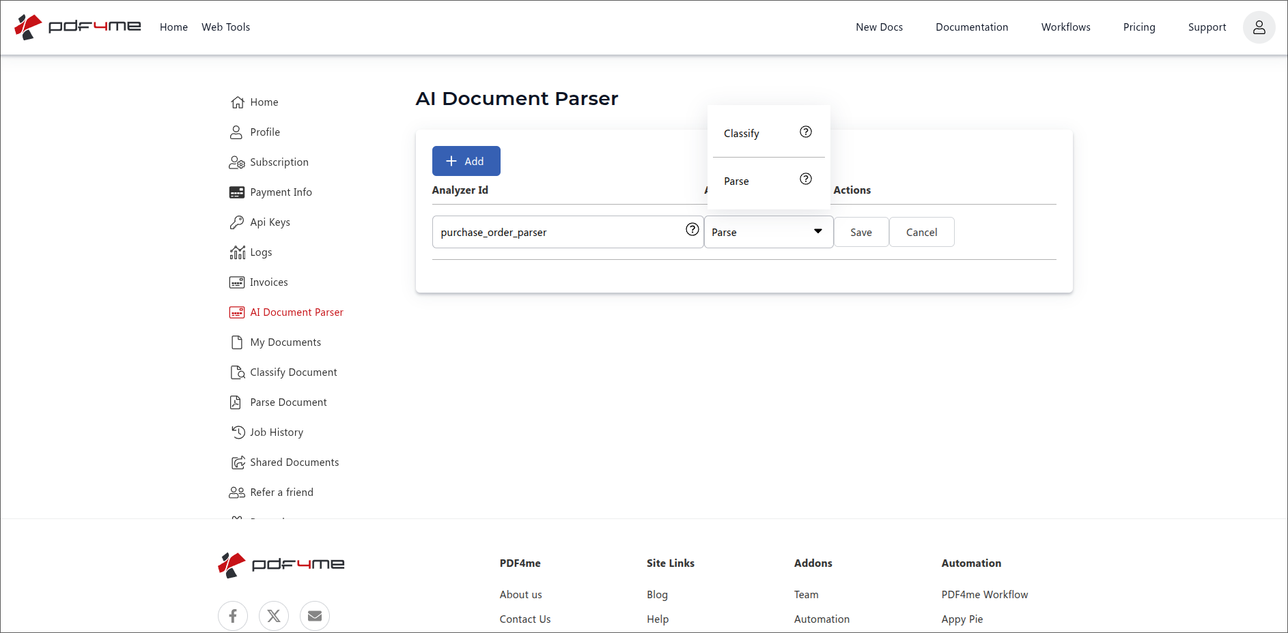The width and height of the screenshot is (1288, 633).
Task: Click the red AI Document Parser icon
Action: [x=237, y=312]
